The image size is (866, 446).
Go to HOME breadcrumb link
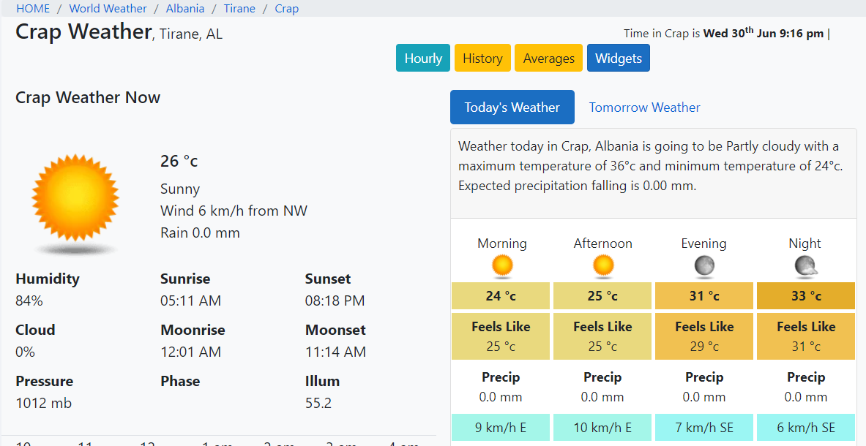[x=33, y=9]
